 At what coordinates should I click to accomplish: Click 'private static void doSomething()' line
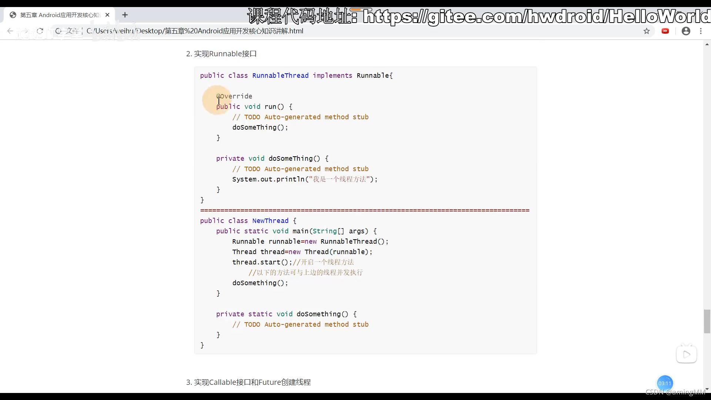click(x=286, y=314)
